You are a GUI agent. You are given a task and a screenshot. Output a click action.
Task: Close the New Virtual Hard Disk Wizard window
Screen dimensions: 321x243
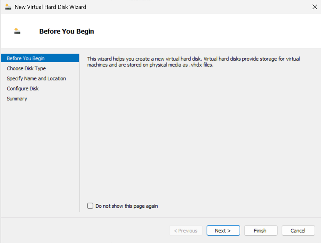click(x=315, y=7)
